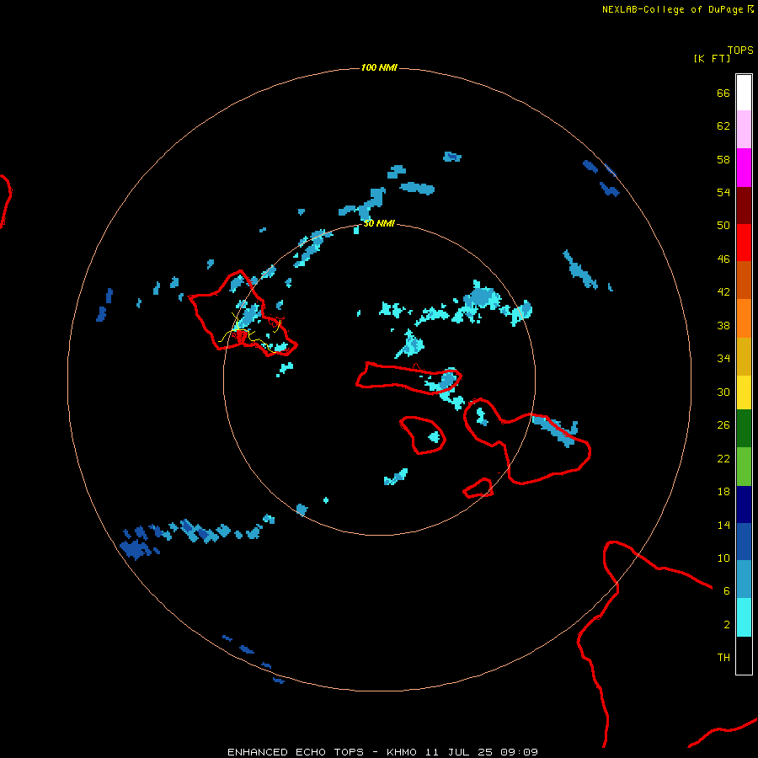Click the white swatch in the tops legend
The image size is (758, 758).
(x=744, y=93)
